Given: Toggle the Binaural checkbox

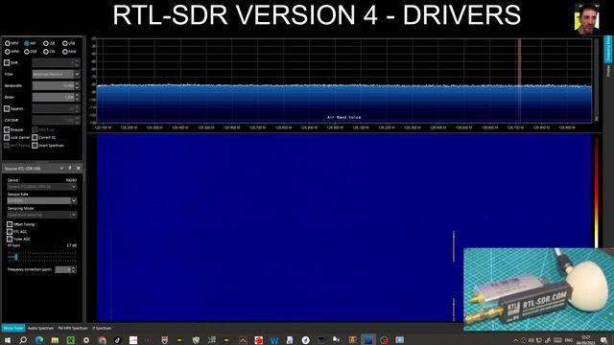Looking at the screenshot, I should [x=7, y=129].
